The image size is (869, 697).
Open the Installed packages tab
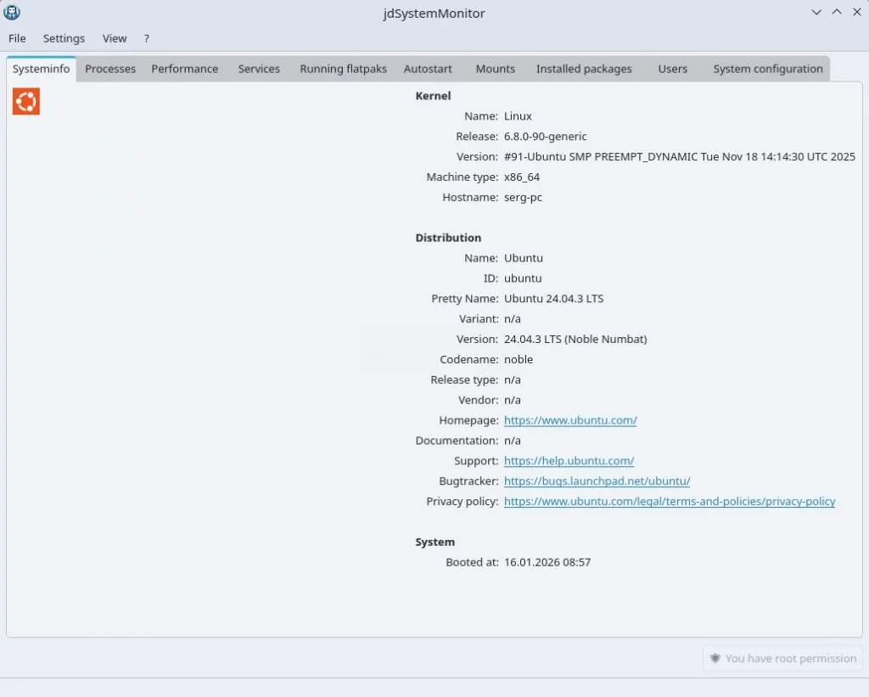pos(584,69)
